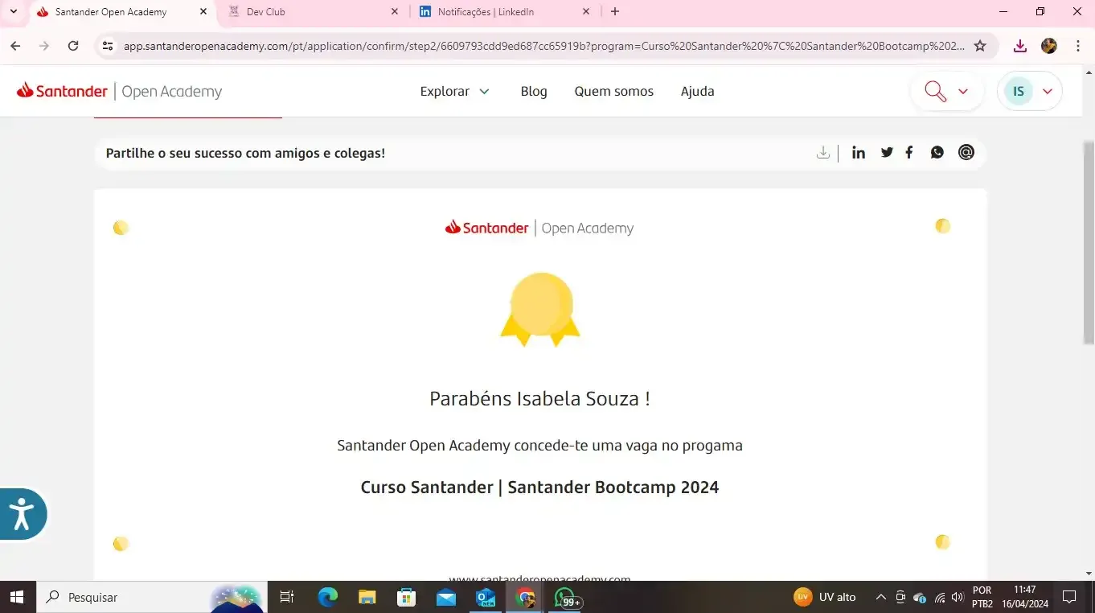Open the Windows Start menu
The width and height of the screenshot is (1095, 613).
point(17,597)
